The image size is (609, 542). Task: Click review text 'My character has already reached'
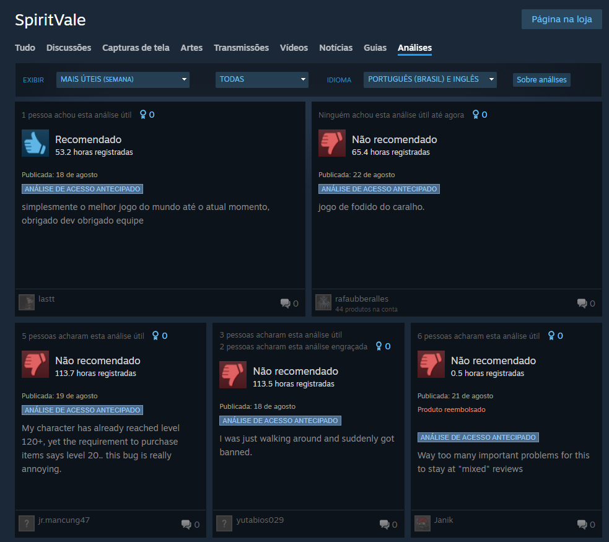100,448
